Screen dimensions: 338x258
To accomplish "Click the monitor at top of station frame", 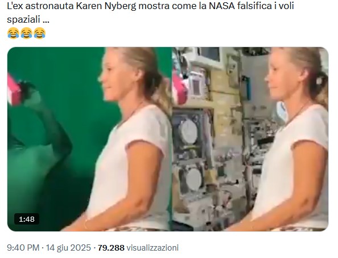I will pyautogui.click(x=209, y=56).
